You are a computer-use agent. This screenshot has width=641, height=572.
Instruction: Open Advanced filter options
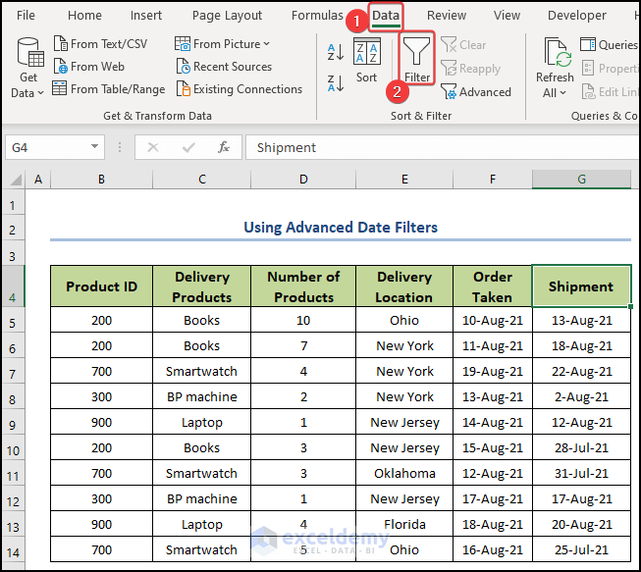[476, 92]
